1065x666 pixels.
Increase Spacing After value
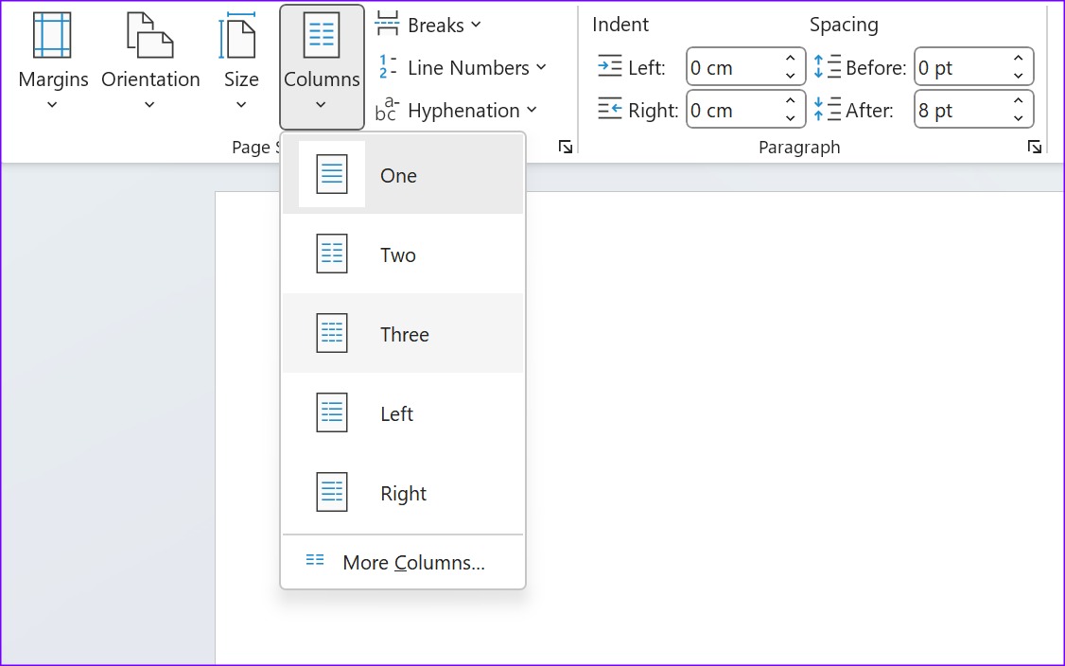pos(1018,100)
